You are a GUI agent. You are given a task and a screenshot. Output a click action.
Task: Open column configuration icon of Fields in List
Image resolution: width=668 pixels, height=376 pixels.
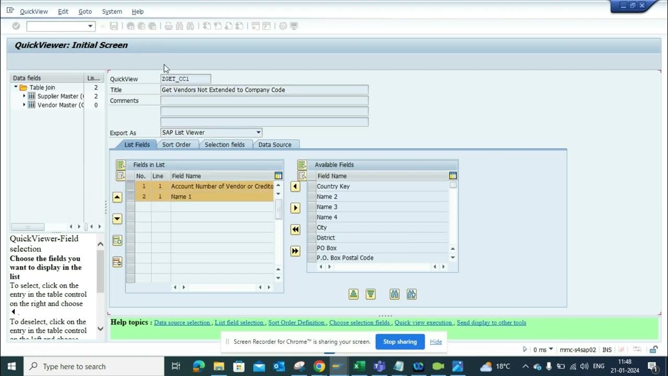click(278, 176)
